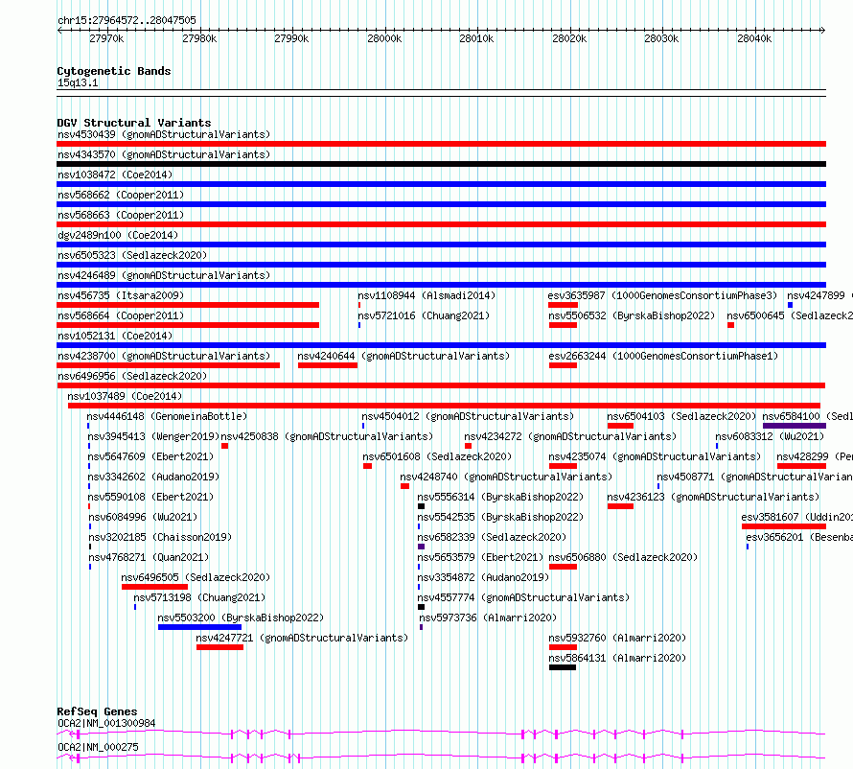Click the nsv4530439 gnomAD variant label

point(164,134)
